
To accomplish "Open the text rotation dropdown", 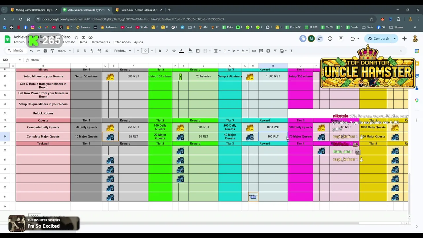I will click(x=244, y=51).
